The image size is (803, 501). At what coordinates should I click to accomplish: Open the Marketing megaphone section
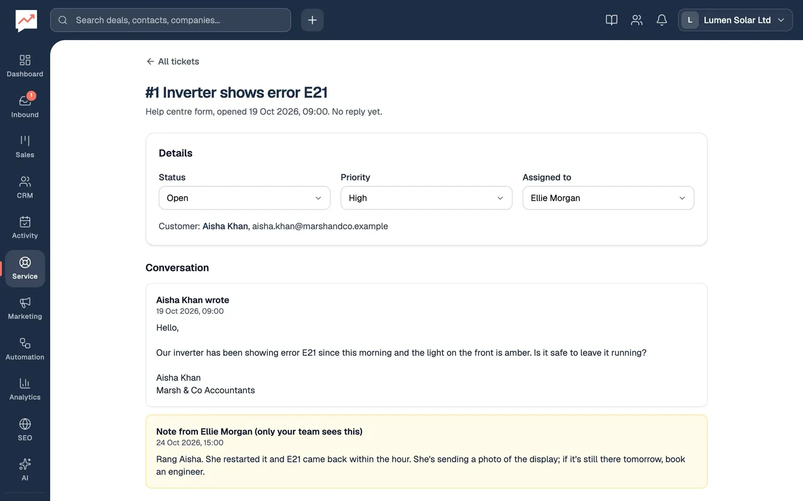coord(25,309)
